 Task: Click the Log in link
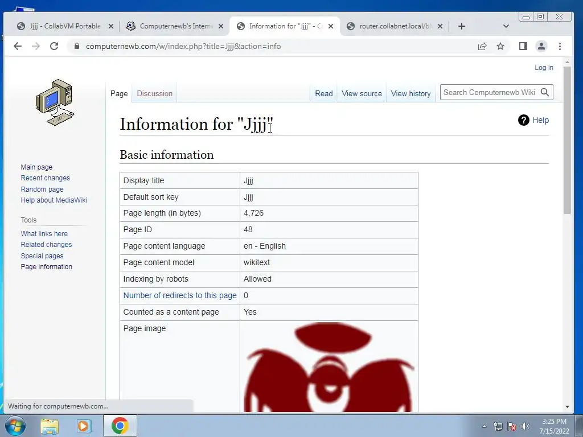coord(544,68)
